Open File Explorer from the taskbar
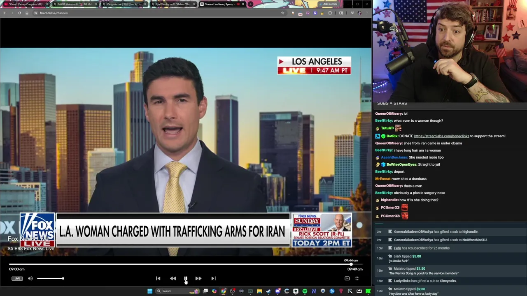 [x=259, y=291]
